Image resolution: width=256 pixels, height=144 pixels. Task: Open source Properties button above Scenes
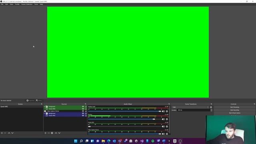click(x=30, y=100)
